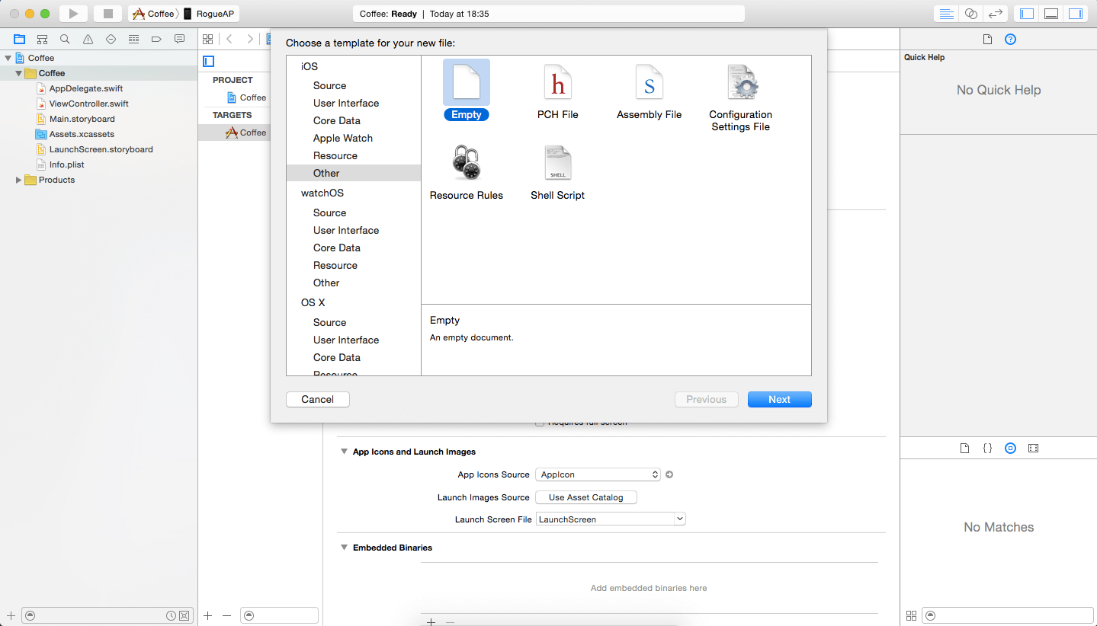
Task: Select the Assembly File template
Action: click(x=650, y=91)
